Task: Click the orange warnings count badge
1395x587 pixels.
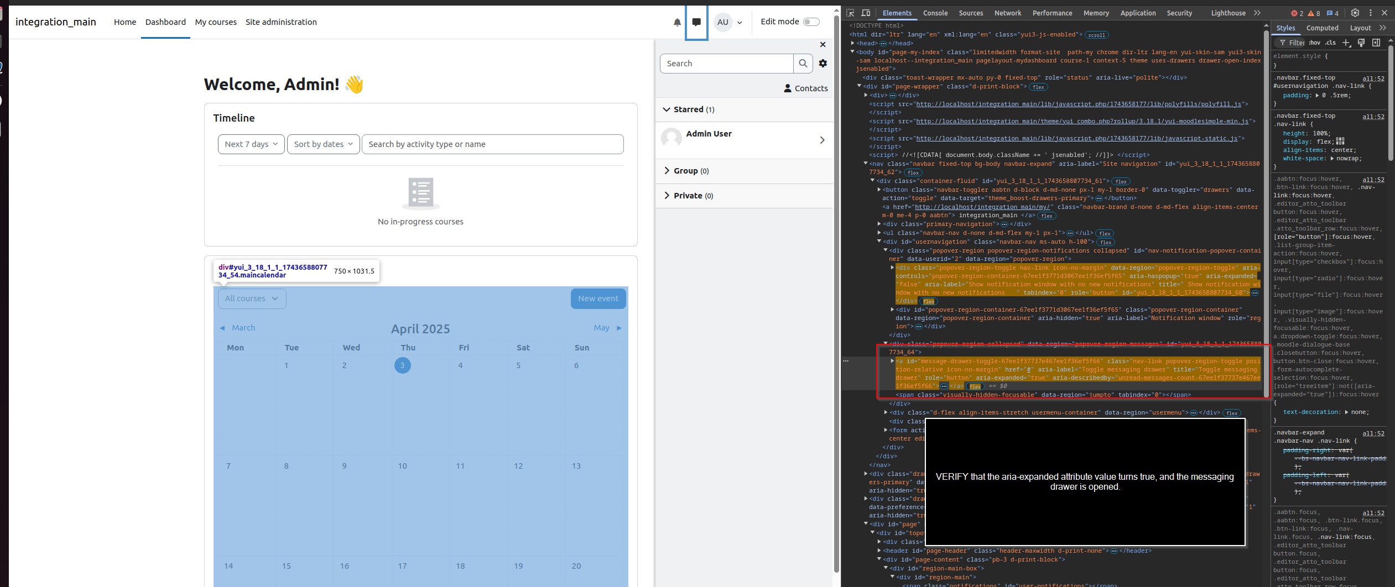Action: click(x=1314, y=13)
